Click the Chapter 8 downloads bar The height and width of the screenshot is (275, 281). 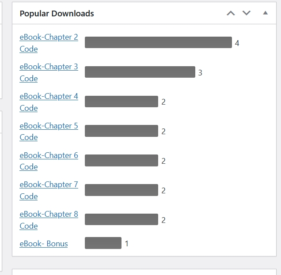tap(121, 219)
